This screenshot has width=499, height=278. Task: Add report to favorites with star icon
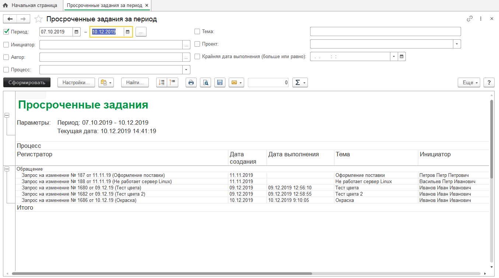point(38,19)
